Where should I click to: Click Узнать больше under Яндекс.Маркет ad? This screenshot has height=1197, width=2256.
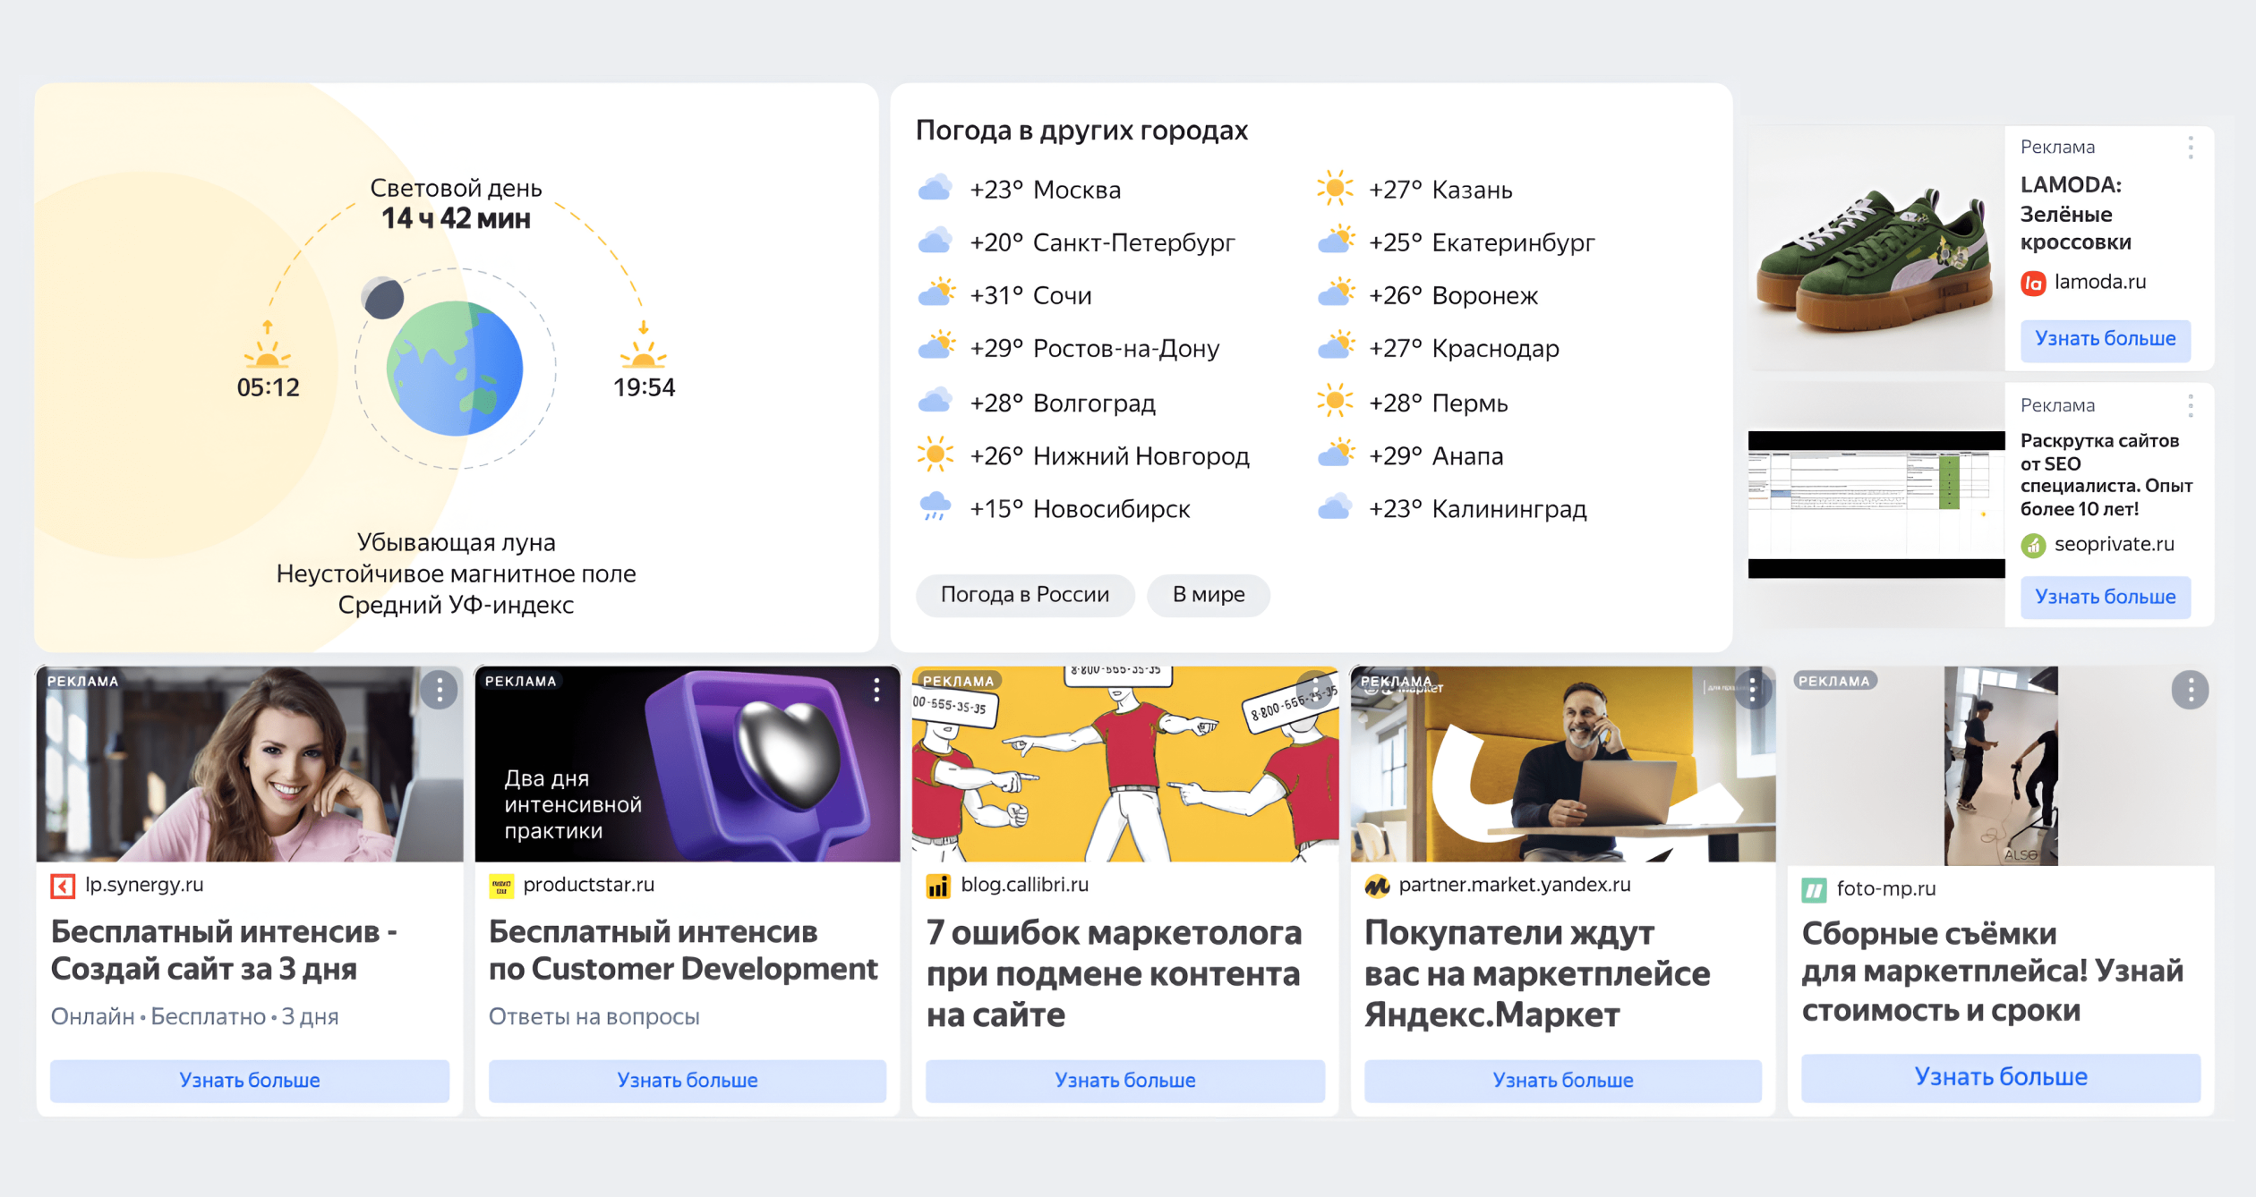(x=1563, y=1081)
